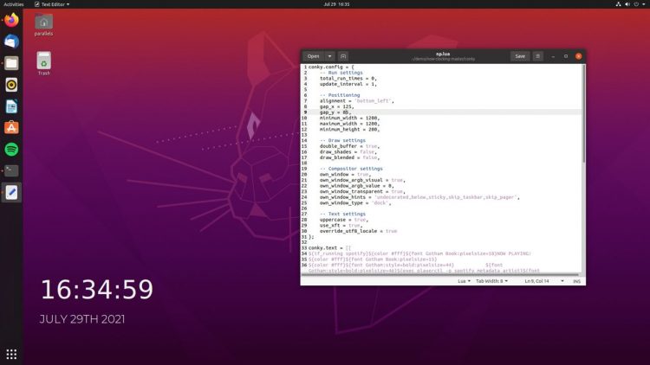Viewport: 650px width, 365px height.
Task: Place cursor on 'update_interval = 1' line
Action: tap(348, 84)
